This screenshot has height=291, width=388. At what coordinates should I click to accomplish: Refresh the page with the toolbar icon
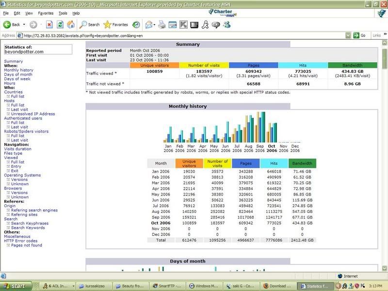click(x=60, y=24)
